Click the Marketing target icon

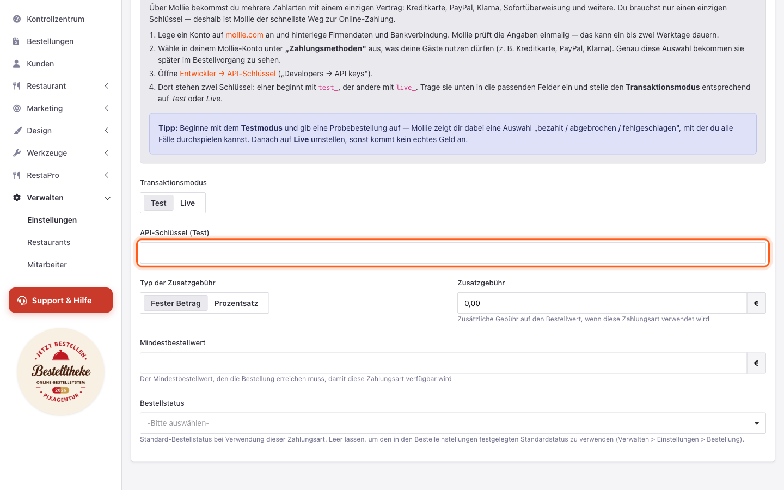[x=17, y=108]
